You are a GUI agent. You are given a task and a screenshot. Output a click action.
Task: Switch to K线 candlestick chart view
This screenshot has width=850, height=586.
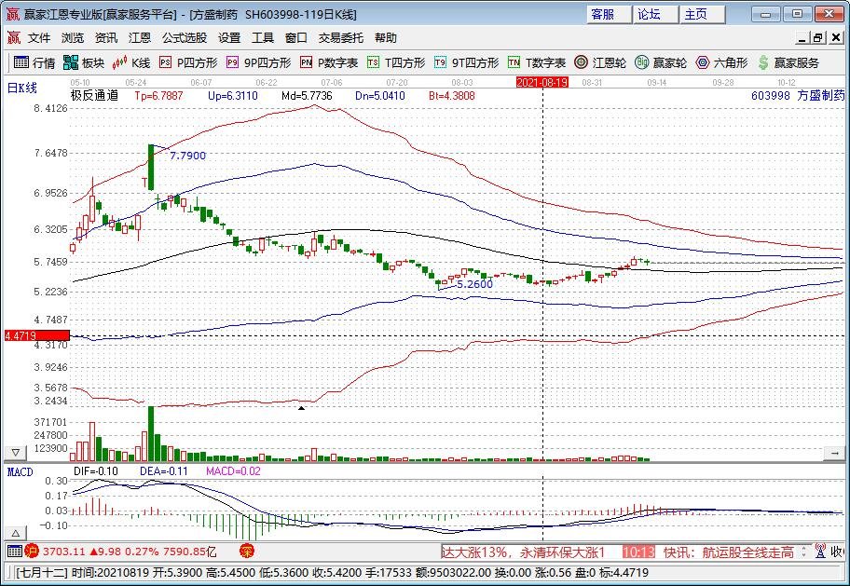pos(131,62)
